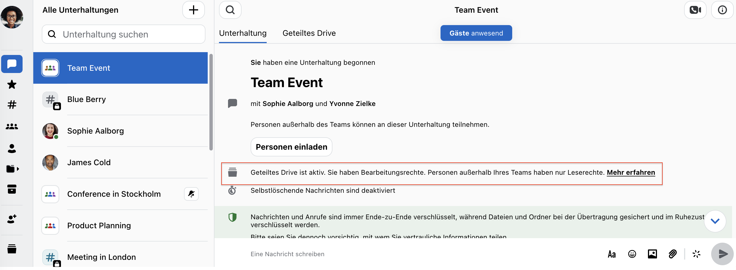Attach an image to message
Image resolution: width=736 pixels, height=270 pixels.
coord(652,254)
